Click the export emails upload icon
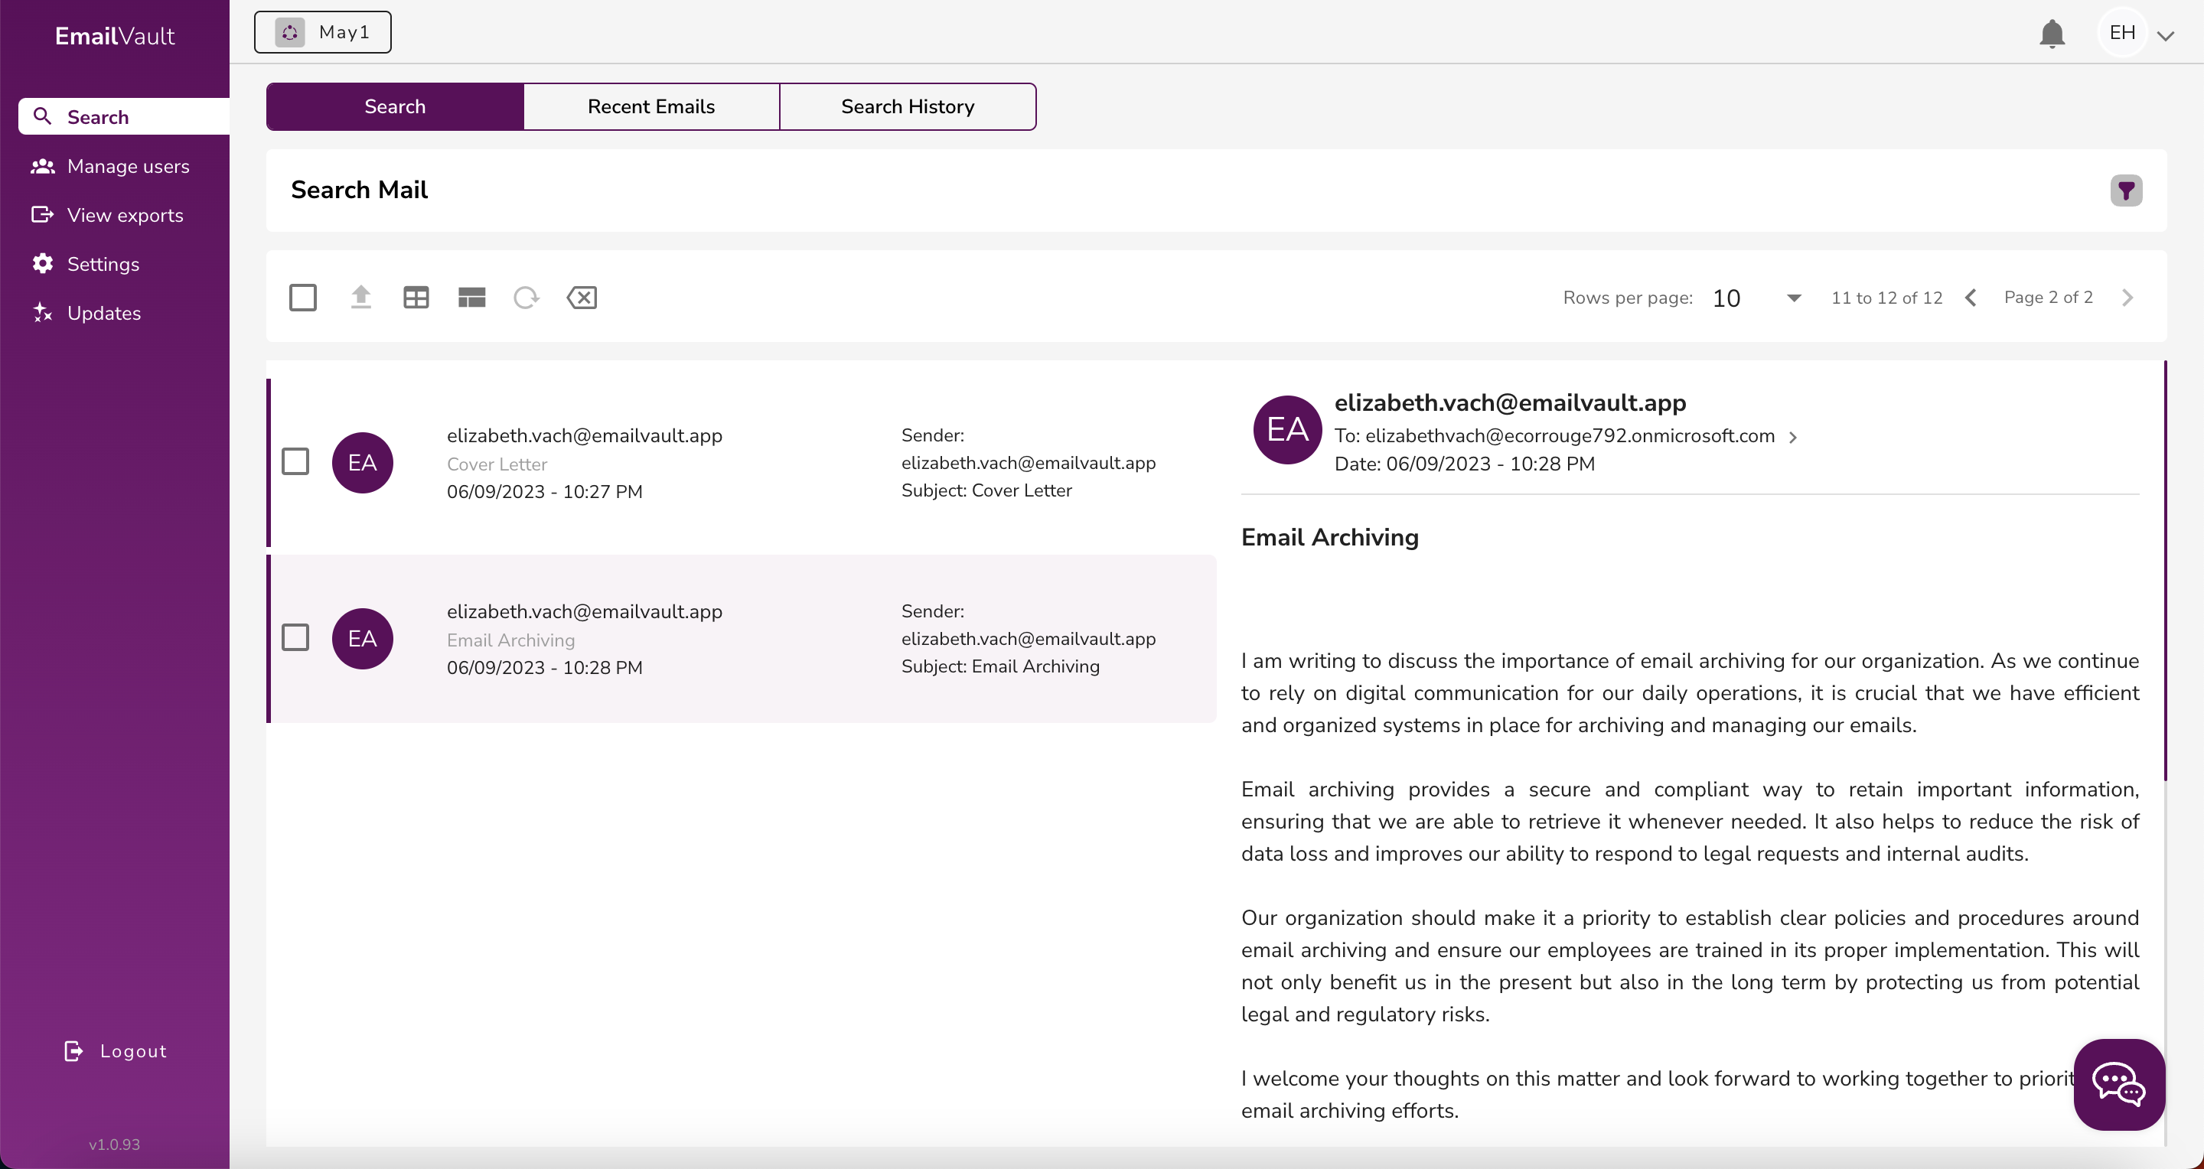The height and width of the screenshot is (1169, 2204). click(x=360, y=297)
